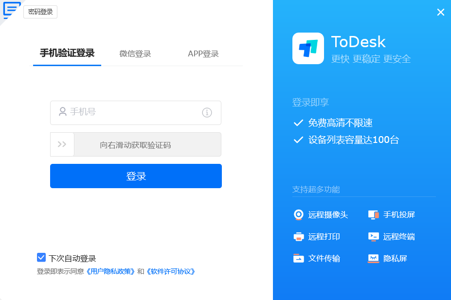
Task: Click the 设备列表容量达100台 text
Action: tap(354, 140)
